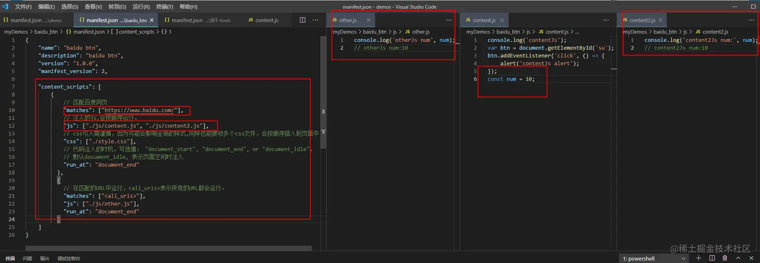This screenshot has width=760, height=263.
Task: Open more actions for content.js group
Action: [x=606, y=20]
